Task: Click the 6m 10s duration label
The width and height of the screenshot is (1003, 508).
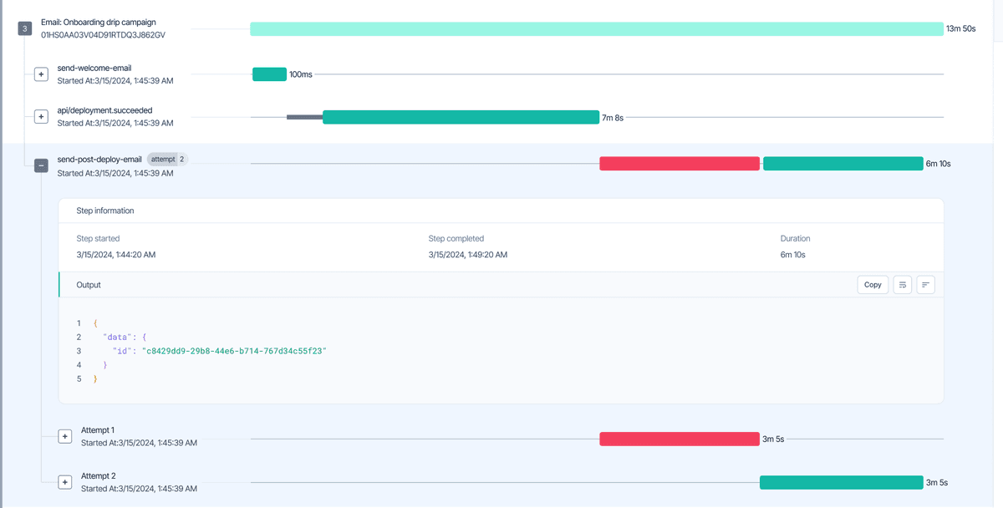Action: click(x=938, y=163)
